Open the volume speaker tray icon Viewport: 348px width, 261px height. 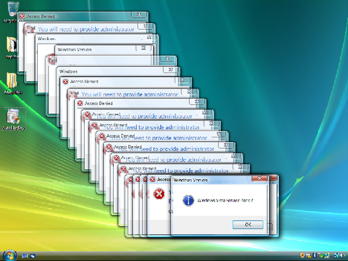pyautogui.click(x=343, y=255)
